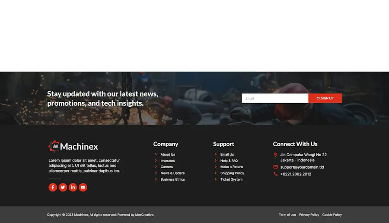Click the chevron next to Business Ethics
Viewport: 389px width, 223px height.
pyautogui.click(x=156, y=179)
